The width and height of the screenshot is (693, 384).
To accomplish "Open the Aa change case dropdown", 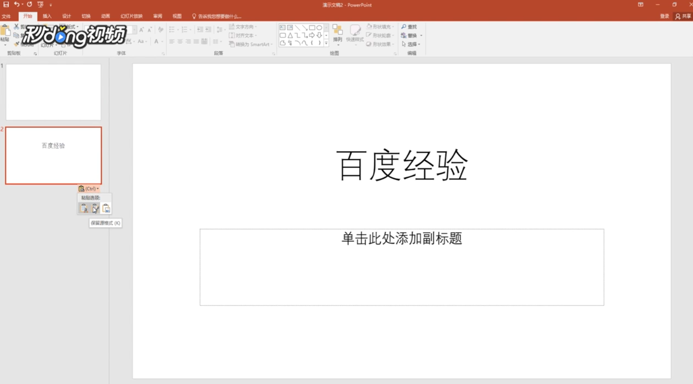I will tap(141, 41).
